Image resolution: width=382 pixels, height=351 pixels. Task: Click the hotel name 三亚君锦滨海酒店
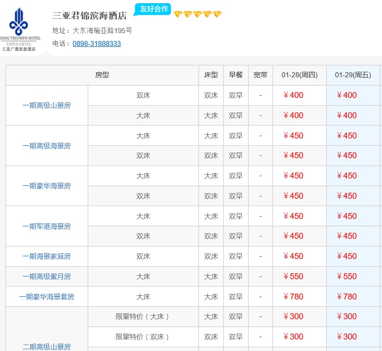tap(90, 16)
